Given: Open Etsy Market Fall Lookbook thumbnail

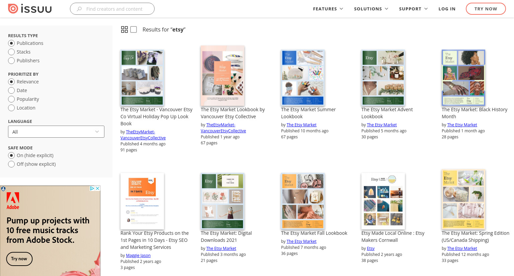Looking at the screenshot, I should pyautogui.click(x=303, y=201).
